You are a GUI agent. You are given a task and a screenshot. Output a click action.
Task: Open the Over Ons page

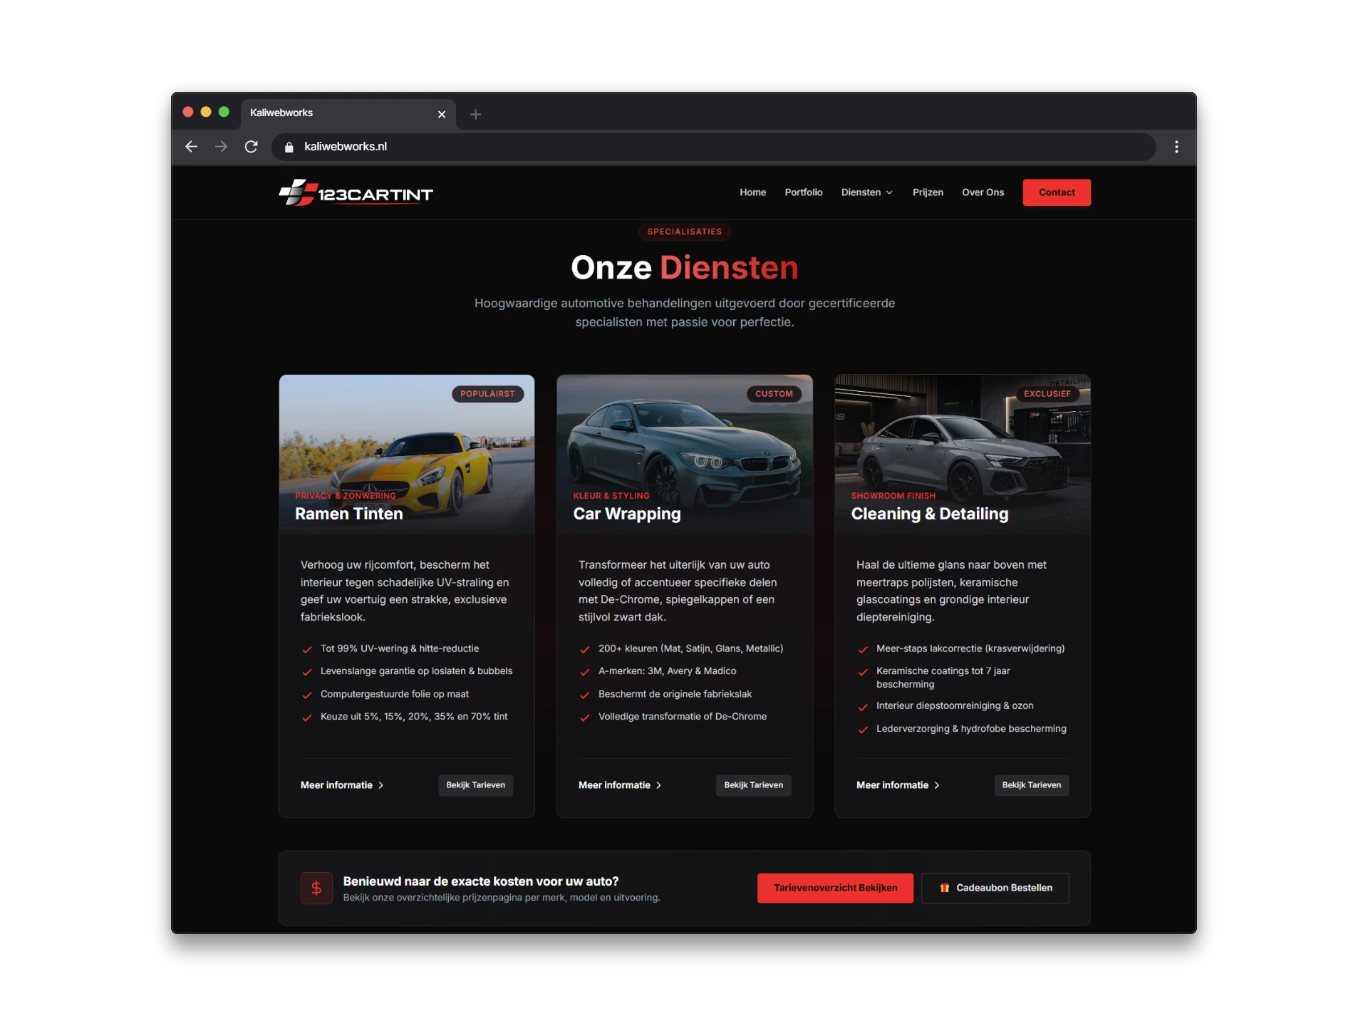(x=983, y=192)
